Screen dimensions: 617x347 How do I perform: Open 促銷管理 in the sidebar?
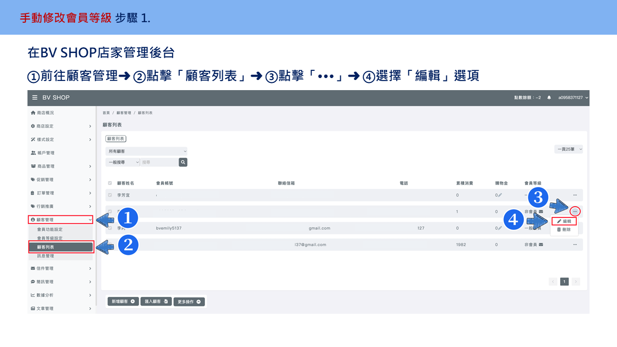pyautogui.click(x=61, y=180)
